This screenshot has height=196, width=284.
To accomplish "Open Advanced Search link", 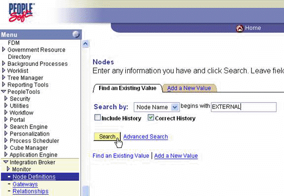I will pyautogui.click(x=145, y=137).
